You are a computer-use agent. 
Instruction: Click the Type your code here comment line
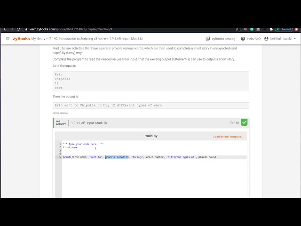pyautogui.click(x=83, y=144)
